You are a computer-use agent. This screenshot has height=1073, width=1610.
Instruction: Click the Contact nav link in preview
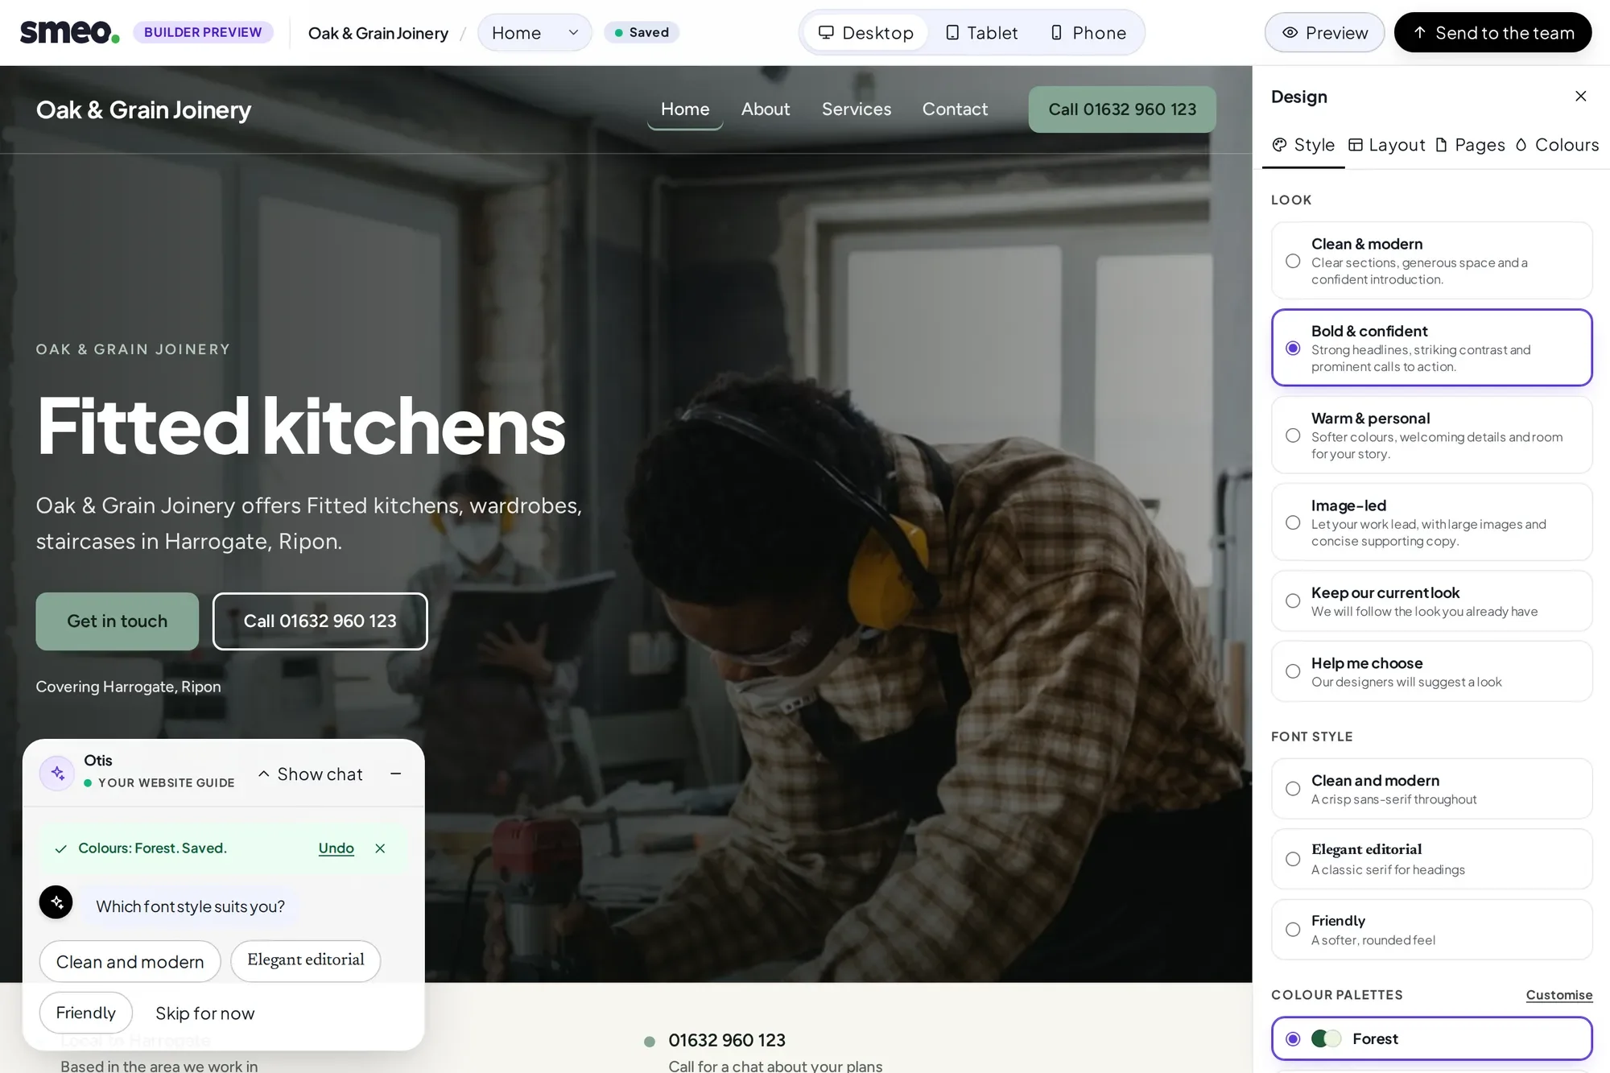[x=955, y=109]
